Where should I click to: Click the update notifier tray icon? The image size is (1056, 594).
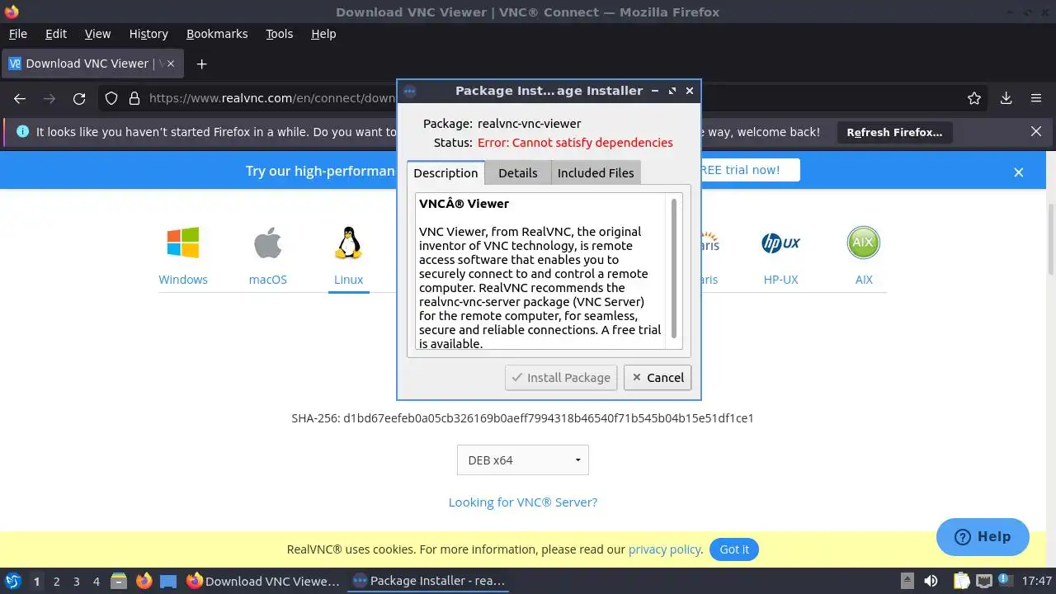1006,581
